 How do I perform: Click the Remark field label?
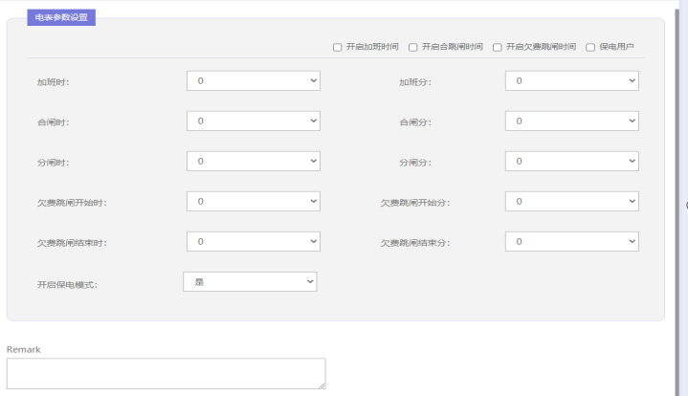24,349
